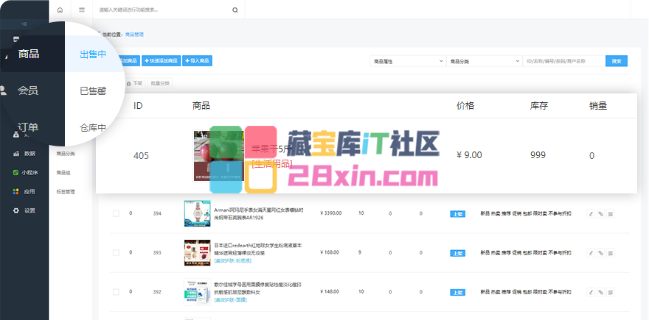The height and width of the screenshot is (320, 649).
Task: Toggle the 新品 tag on product 392
Action: 485,291
